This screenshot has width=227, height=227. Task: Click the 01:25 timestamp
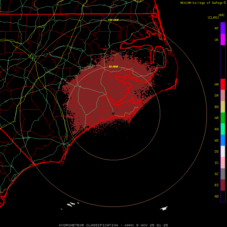pos(162,225)
